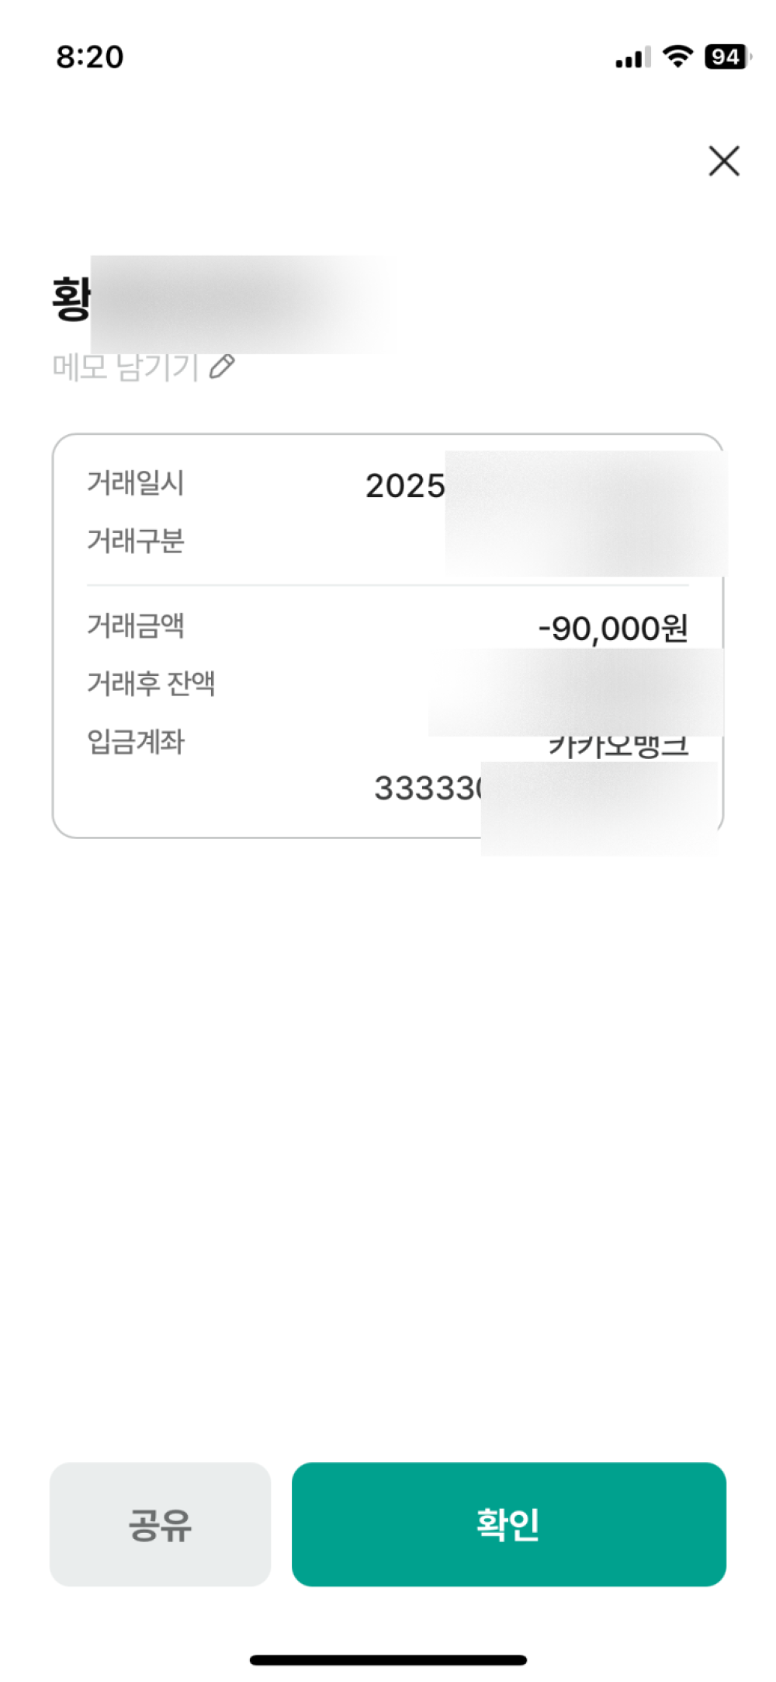Close the transaction detail screen with X

(723, 161)
